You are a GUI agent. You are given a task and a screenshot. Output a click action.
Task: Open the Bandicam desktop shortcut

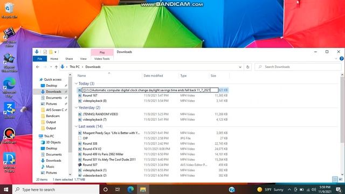pyautogui.click(x=9, y=136)
